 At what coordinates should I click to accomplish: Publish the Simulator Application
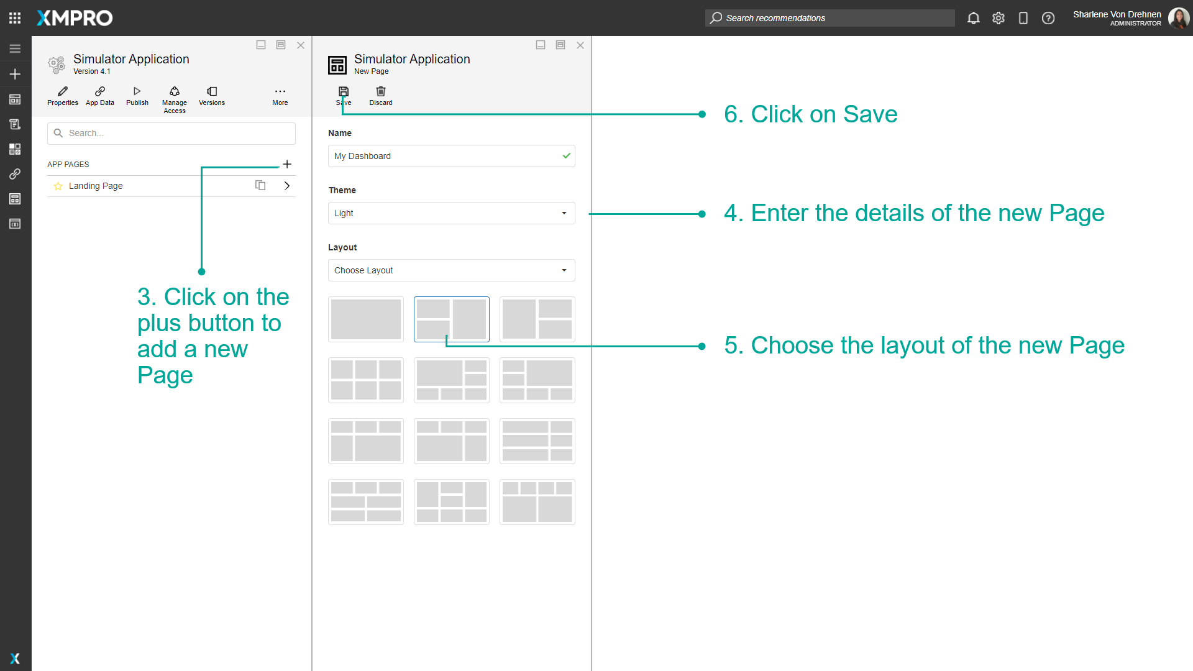click(x=137, y=96)
